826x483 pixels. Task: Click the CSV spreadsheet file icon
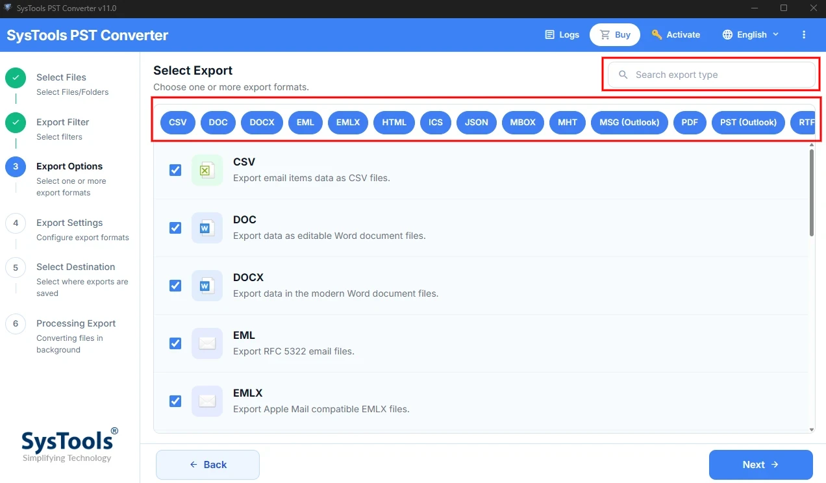pyautogui.click(x=207, y=170)
